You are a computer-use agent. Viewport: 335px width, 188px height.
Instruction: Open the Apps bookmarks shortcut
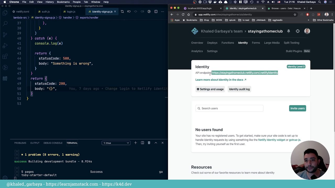[x=175, y=20]
